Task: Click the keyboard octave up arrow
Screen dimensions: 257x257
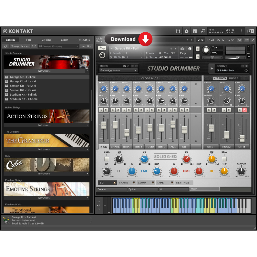Action: [x=99, y=202]
